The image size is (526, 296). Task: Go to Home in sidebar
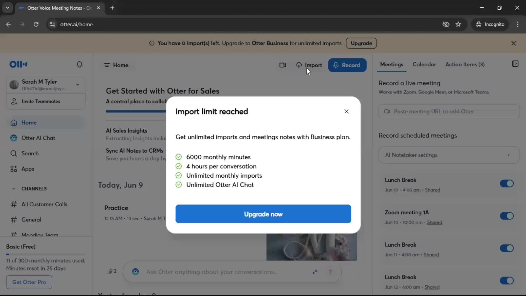point(46,123)
